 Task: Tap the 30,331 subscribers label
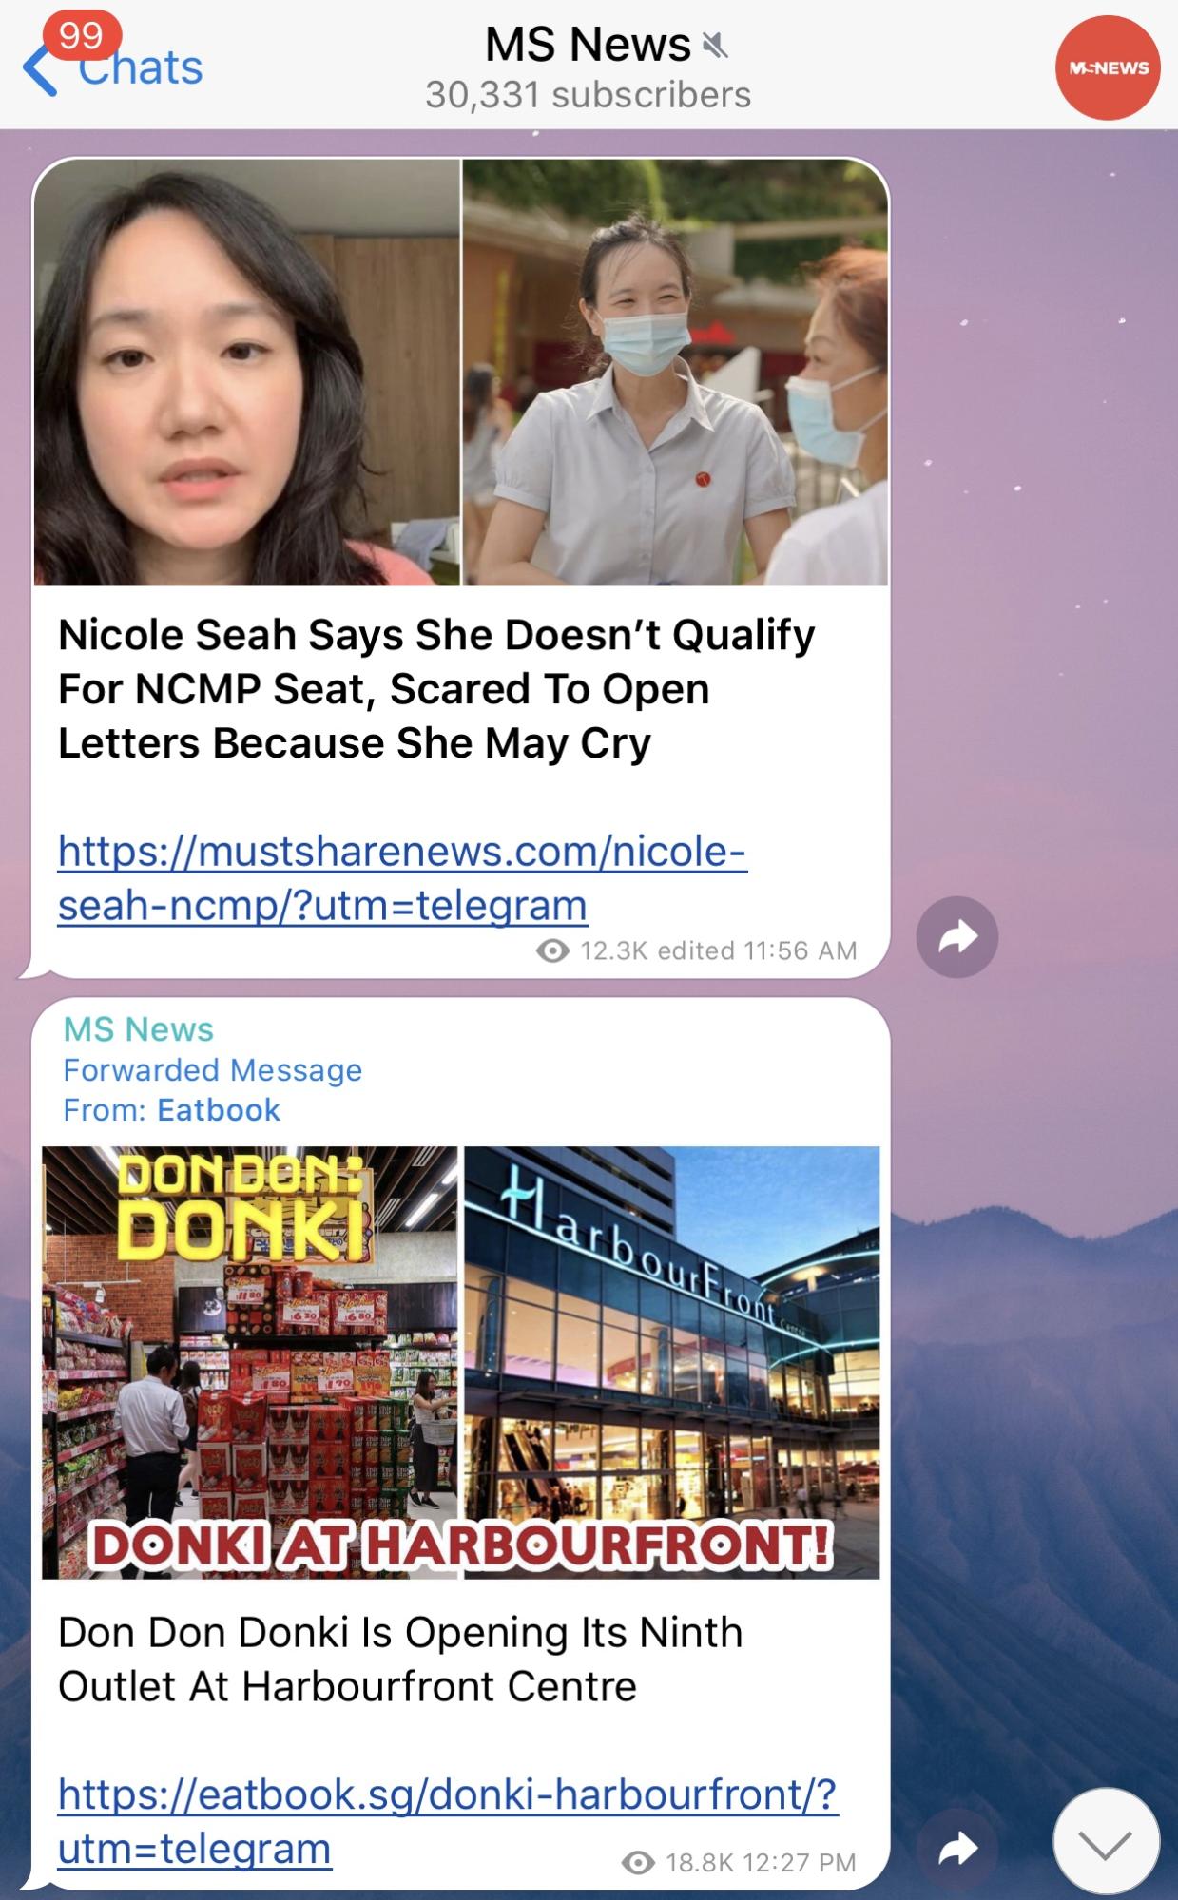click(x=588, y=95)
